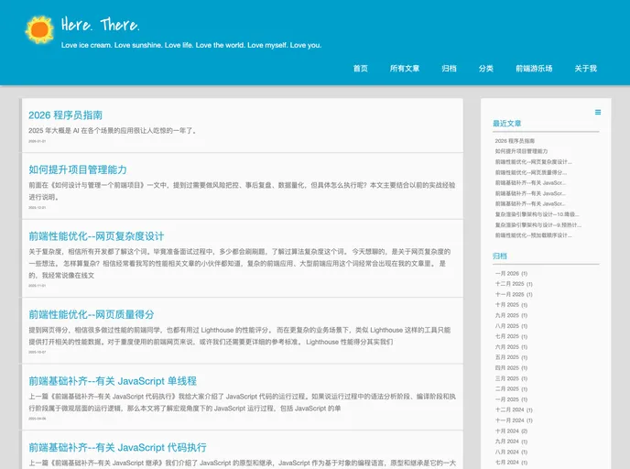The width and height of the screenshot is (630, 469).
Task: Open article '前端基础补齐--有关 JavaScript 单线程'
Action: pos(113,381)
